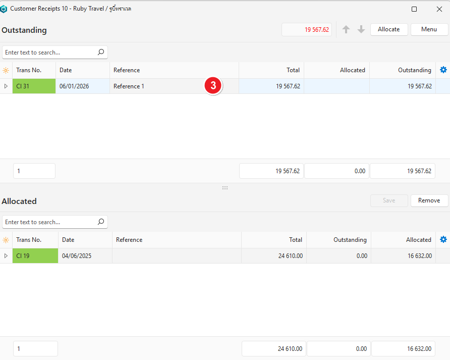The height and width of the screenshot is (360, 450).
Task: Click search magnifier in Allocated panel
Action: click(101, 222)
